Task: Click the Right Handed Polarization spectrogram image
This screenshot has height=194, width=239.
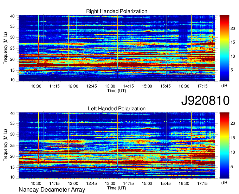Action: point(117,48)
